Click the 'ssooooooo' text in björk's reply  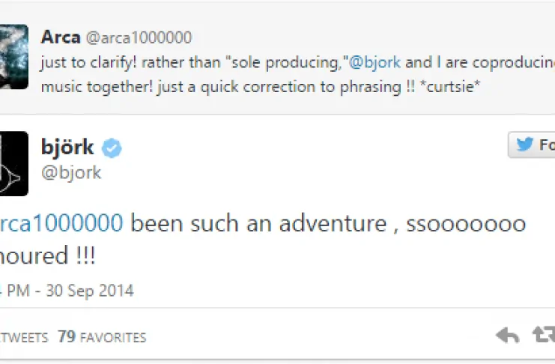click(x=466, y=223)
